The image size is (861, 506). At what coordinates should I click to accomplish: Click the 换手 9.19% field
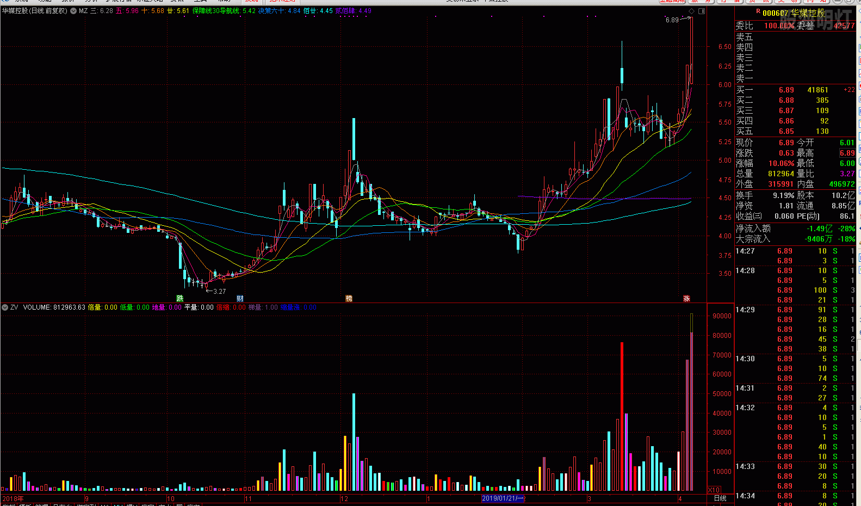tap(765, 195)
